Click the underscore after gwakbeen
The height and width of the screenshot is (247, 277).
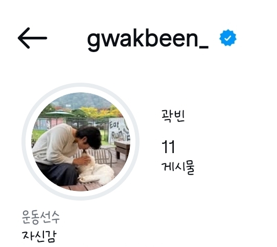pyautogui.click(x=204, y=47)
